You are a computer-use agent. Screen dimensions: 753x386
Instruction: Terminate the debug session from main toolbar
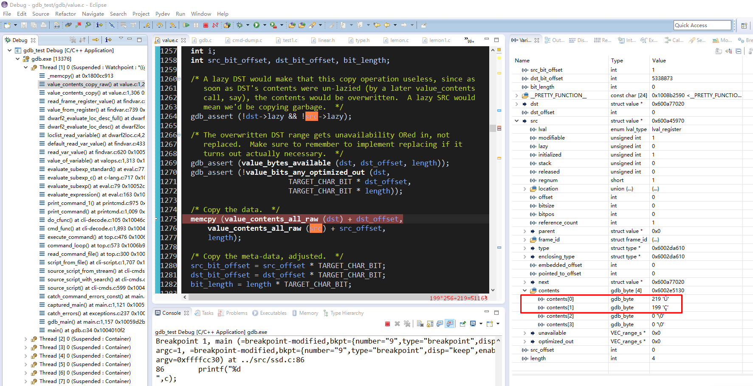pyautogui.click(x=206, y=25)
